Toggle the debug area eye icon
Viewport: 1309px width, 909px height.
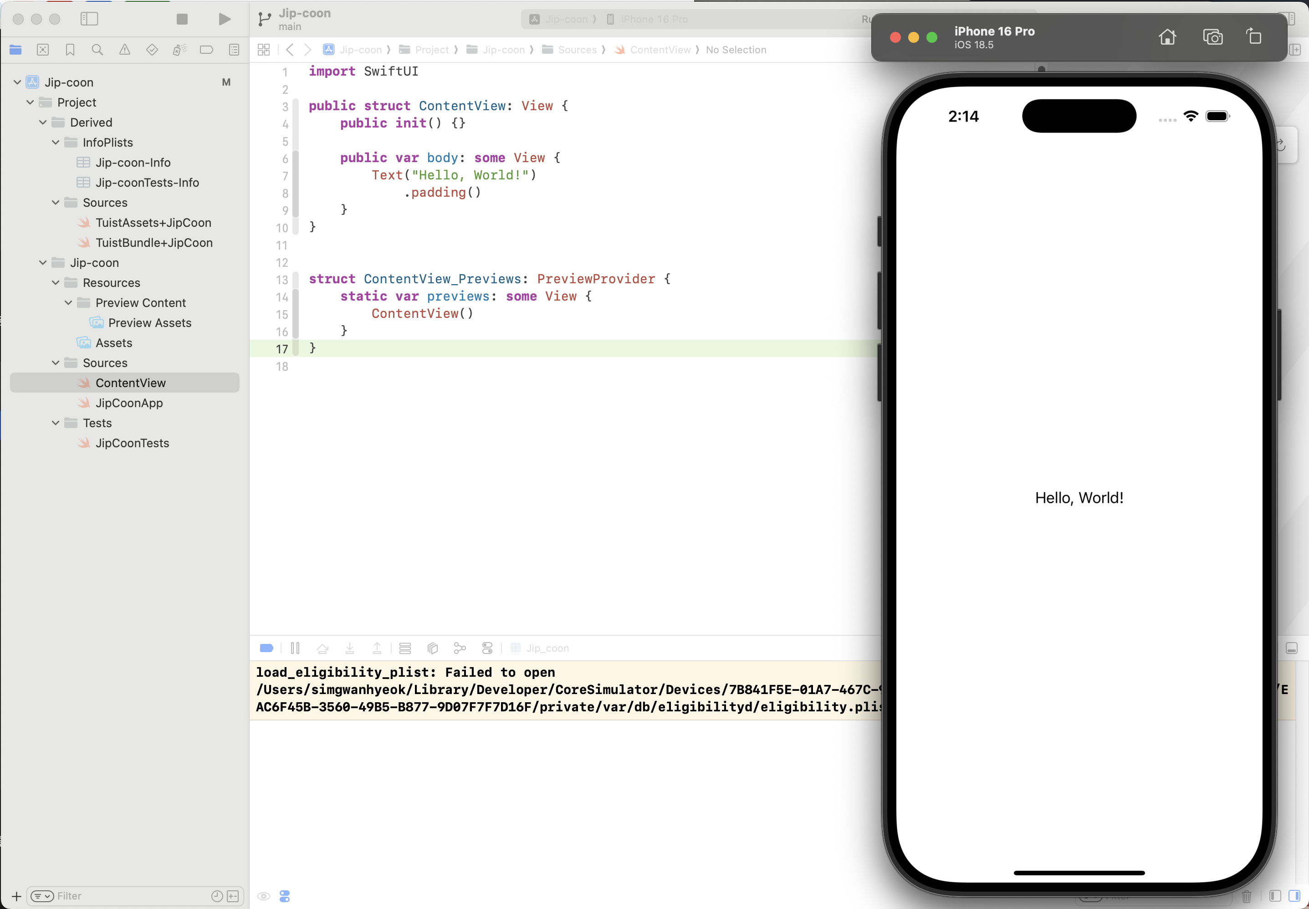[263, 896]
